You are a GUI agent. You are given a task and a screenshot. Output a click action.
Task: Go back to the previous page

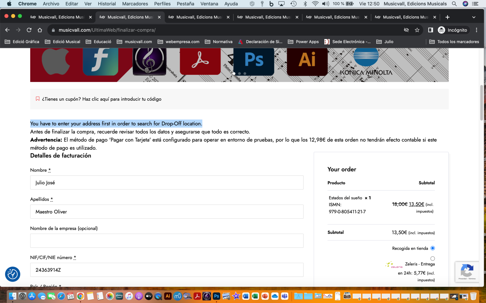(8, 30)
